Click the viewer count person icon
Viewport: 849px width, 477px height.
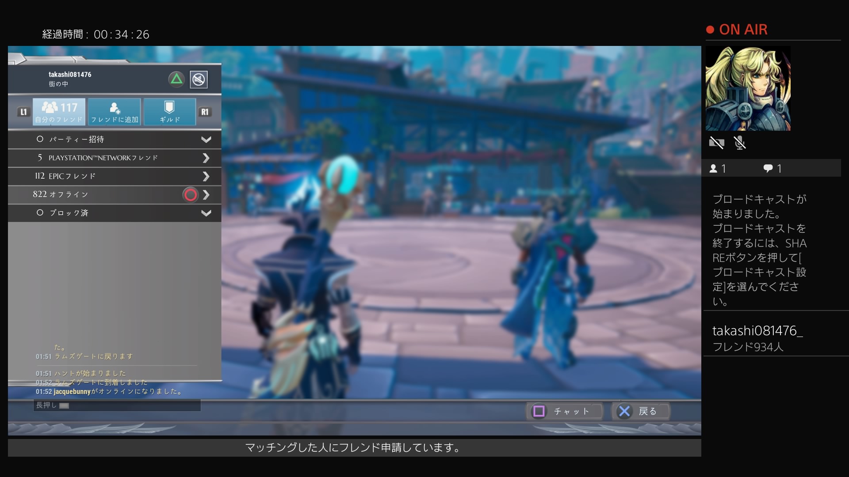713,169
